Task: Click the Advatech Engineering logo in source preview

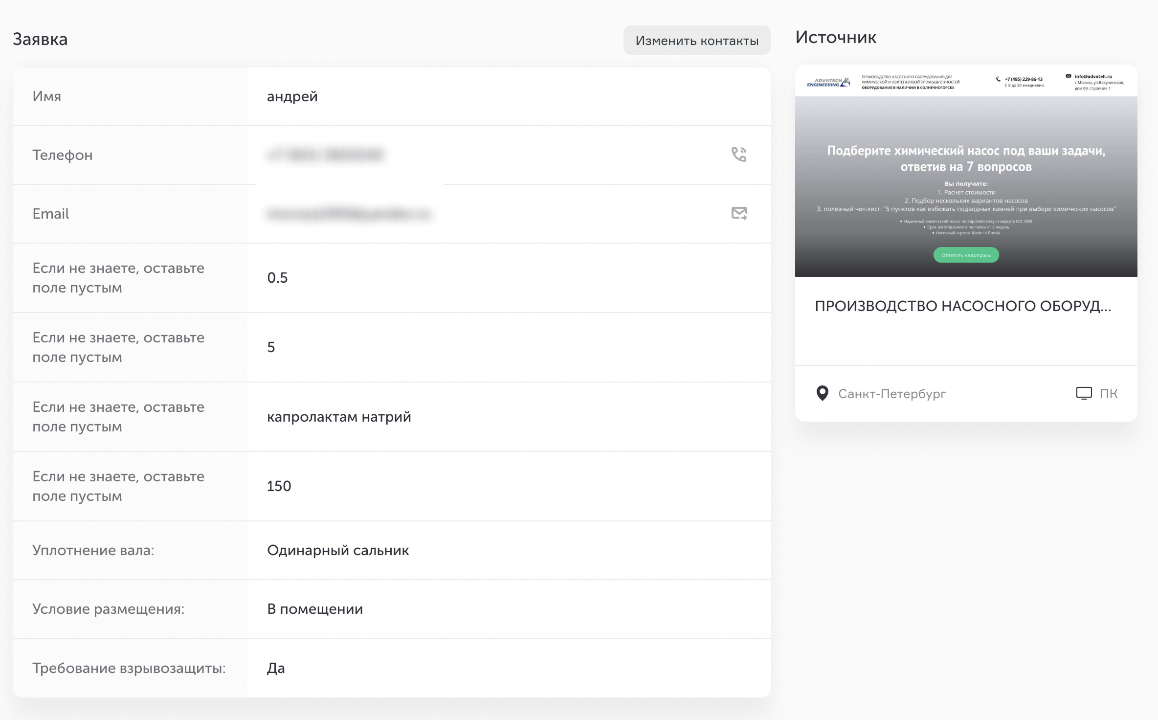Action: click(828, 82)
